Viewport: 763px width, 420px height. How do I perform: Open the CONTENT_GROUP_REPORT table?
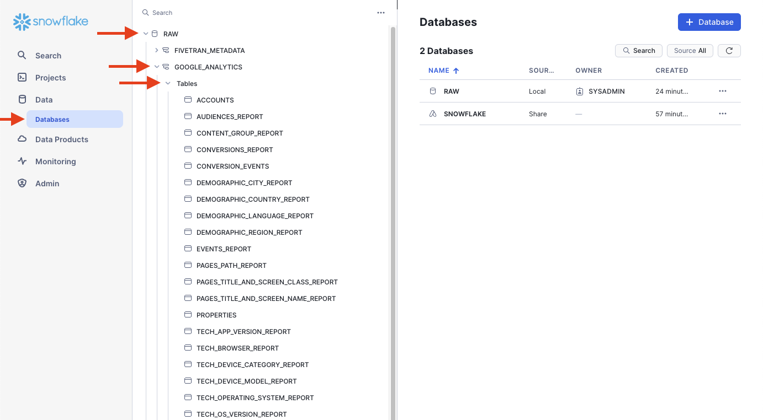tap(240, 133)
